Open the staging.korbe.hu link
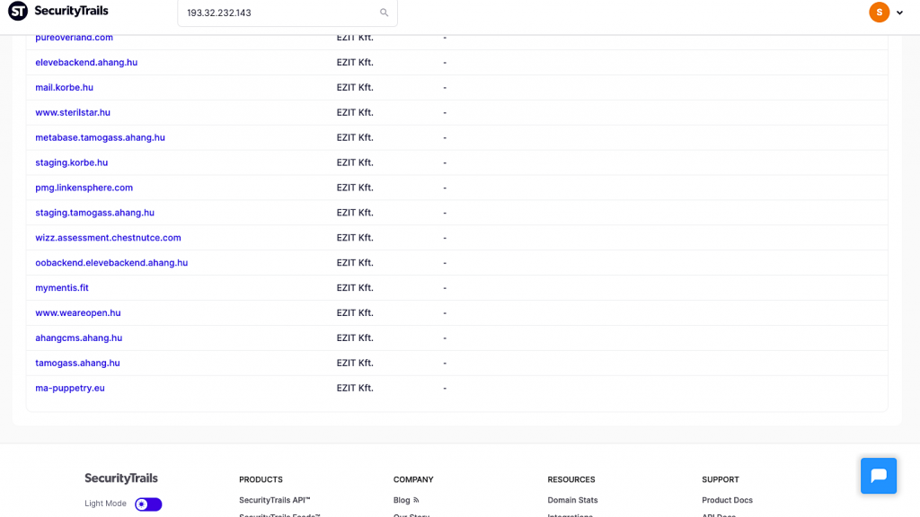The height and width of the screenshot is (517, 920). click(x=72, y=162)
